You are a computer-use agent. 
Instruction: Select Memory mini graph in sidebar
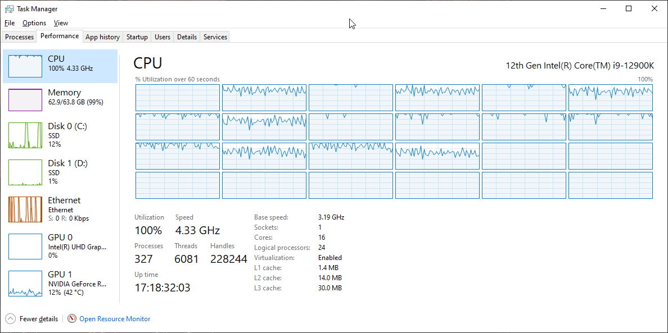pyautogui.click(x=25, y=100)
